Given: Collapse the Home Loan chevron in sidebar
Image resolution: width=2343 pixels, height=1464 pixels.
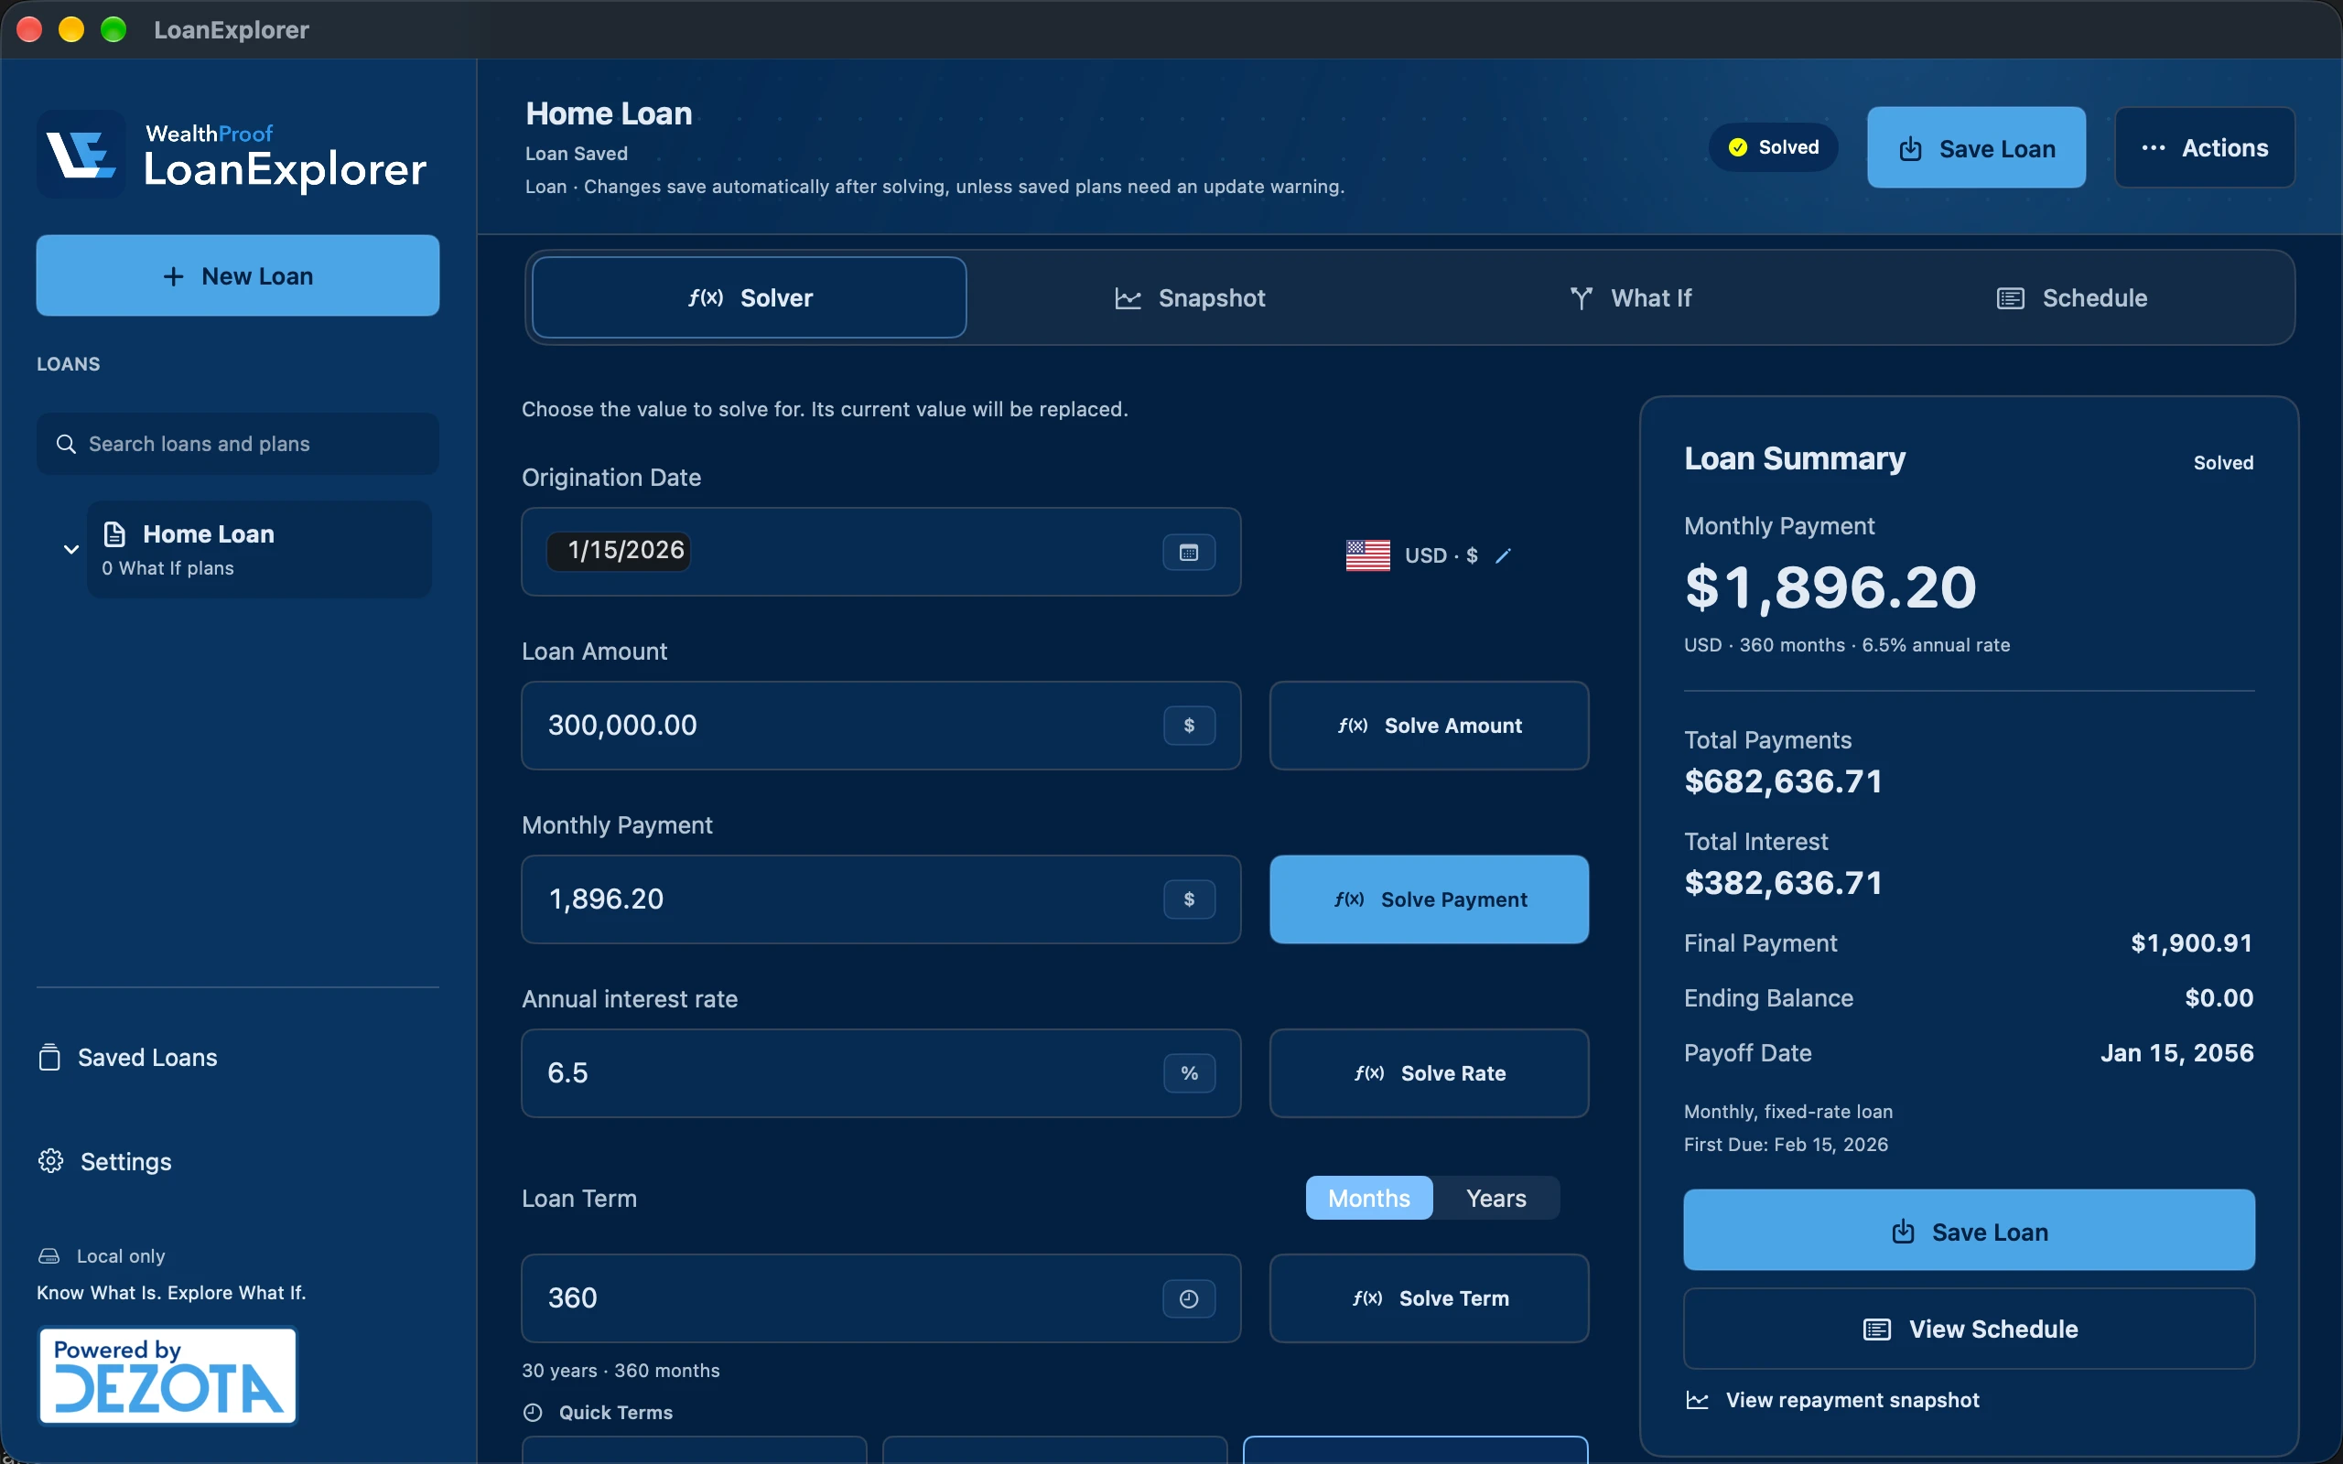Looking at the screenshot, I should [70, 549].
